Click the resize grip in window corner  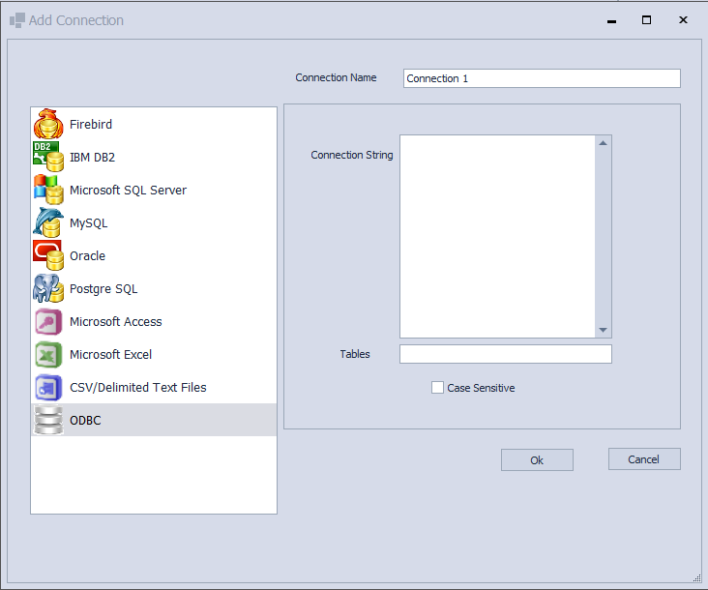click(696, 578)
